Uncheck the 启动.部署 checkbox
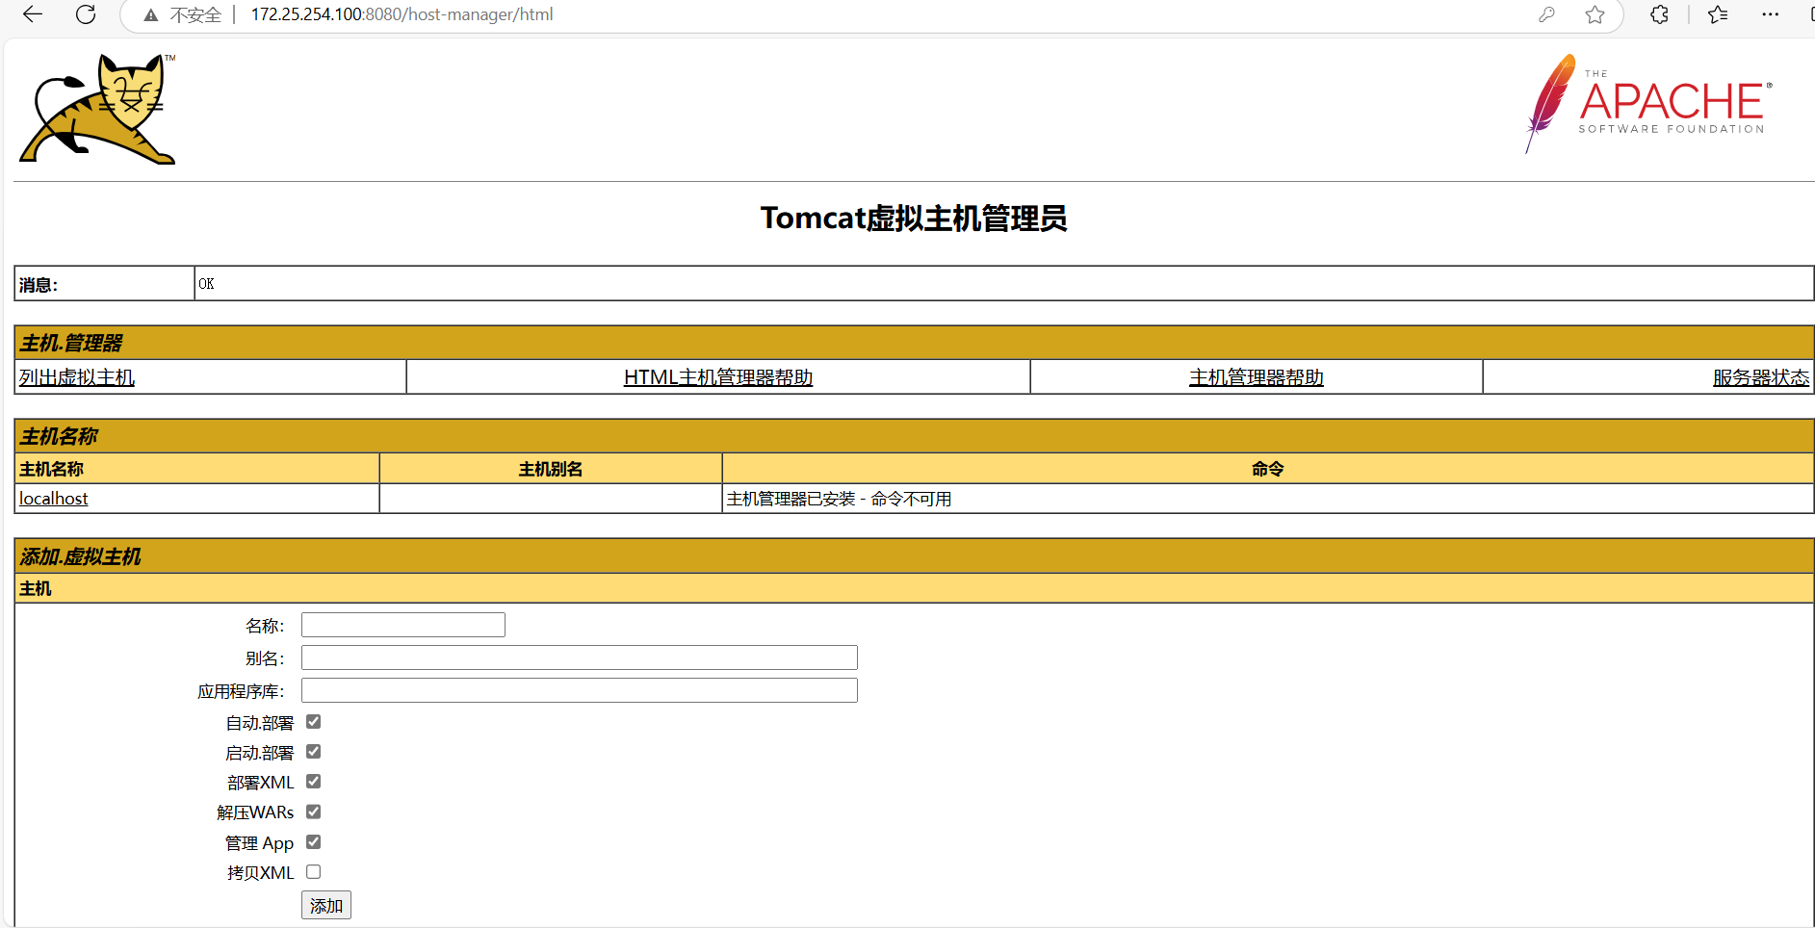 314,752
